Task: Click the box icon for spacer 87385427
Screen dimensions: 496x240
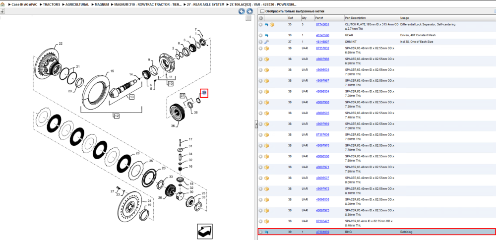Action: [266, 221]
